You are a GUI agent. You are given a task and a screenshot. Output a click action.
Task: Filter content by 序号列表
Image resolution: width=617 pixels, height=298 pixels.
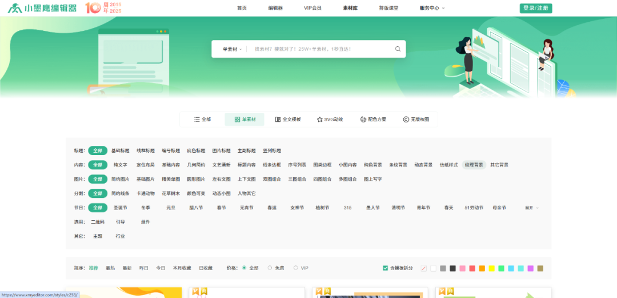[x=297, y=165]
